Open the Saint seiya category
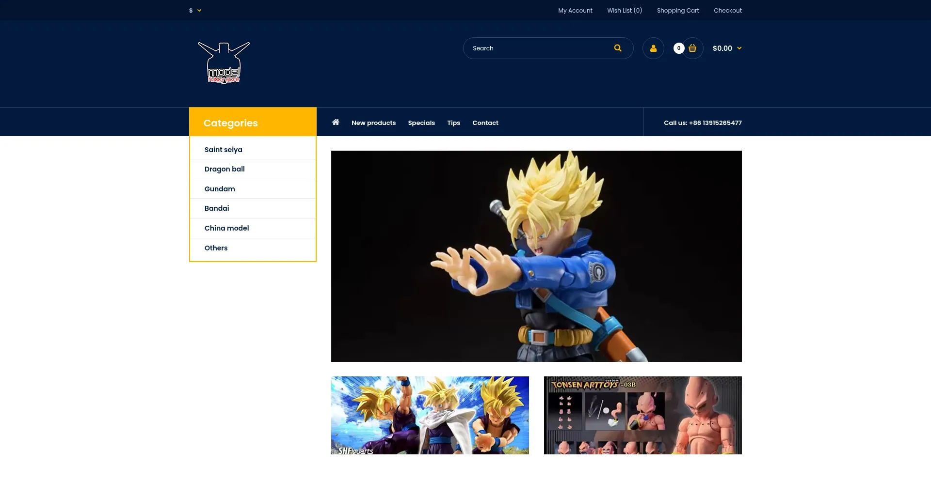 223,150
